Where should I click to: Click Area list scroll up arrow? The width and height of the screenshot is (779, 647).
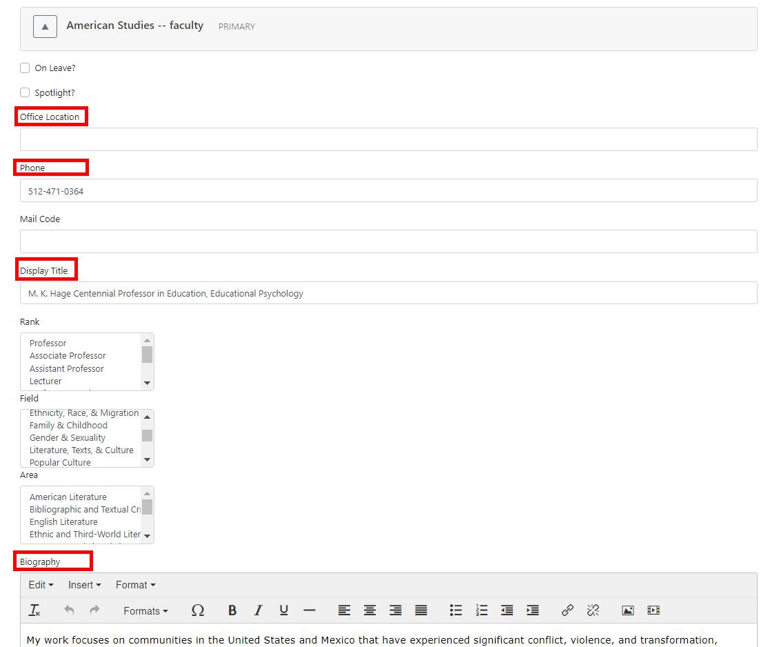[147, 493]
